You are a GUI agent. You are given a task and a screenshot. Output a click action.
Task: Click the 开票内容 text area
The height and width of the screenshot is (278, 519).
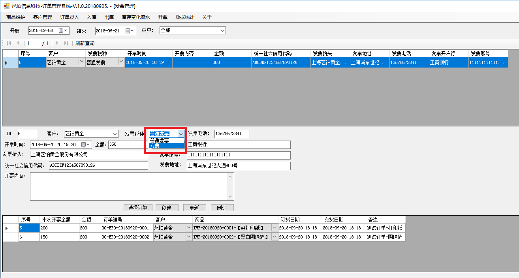click(x=132, y=186)
